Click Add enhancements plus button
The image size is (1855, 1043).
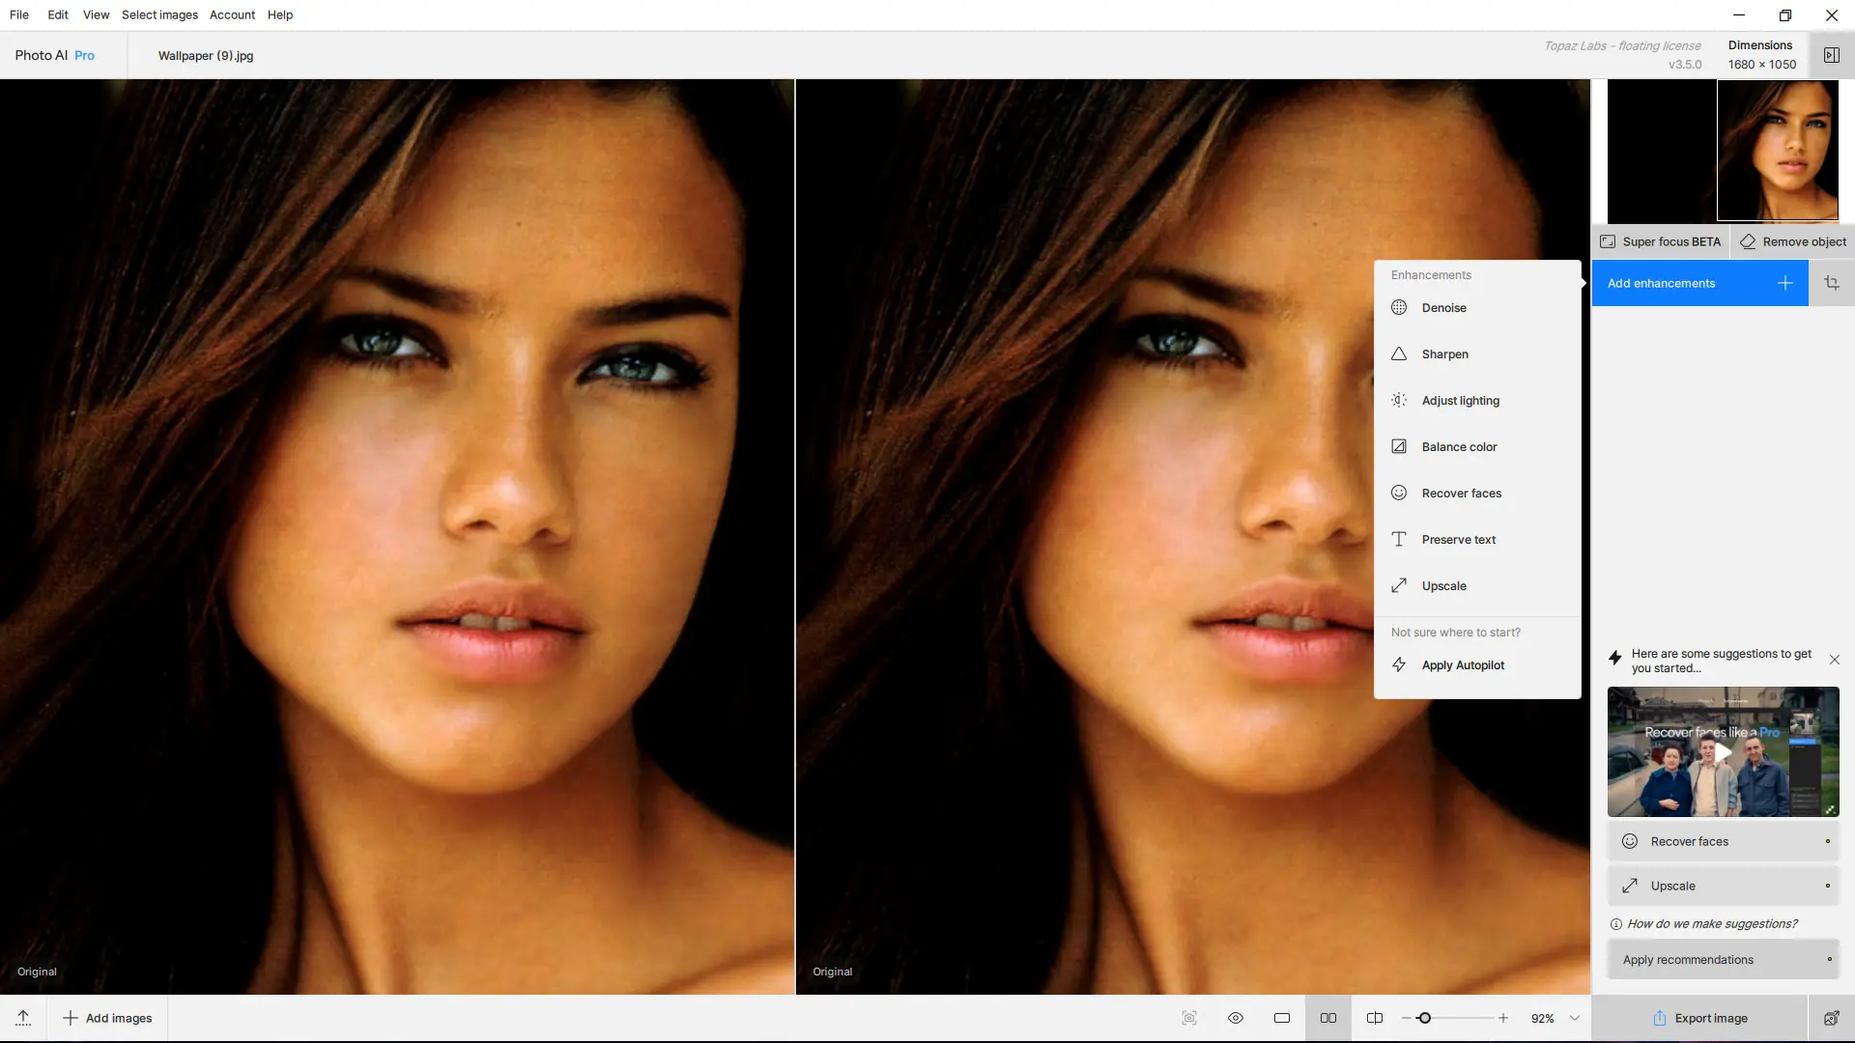pos(1784,283)
